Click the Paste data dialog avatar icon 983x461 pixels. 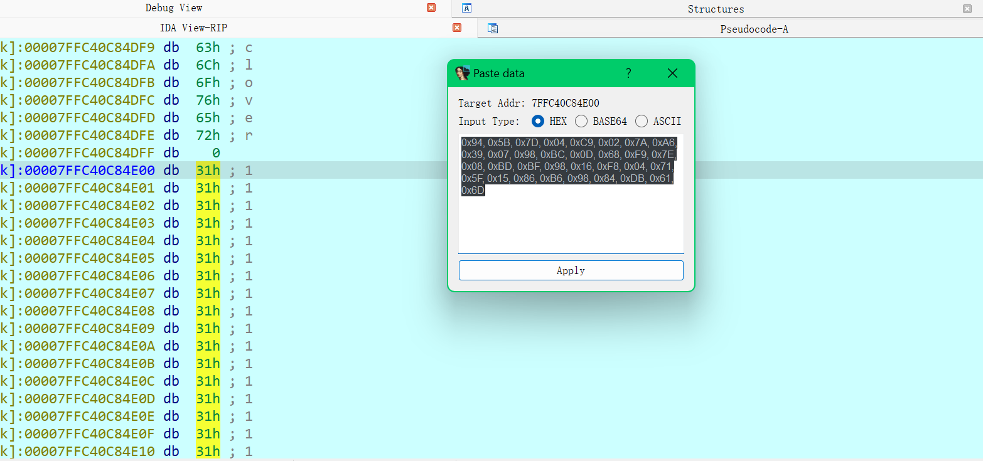463,73
